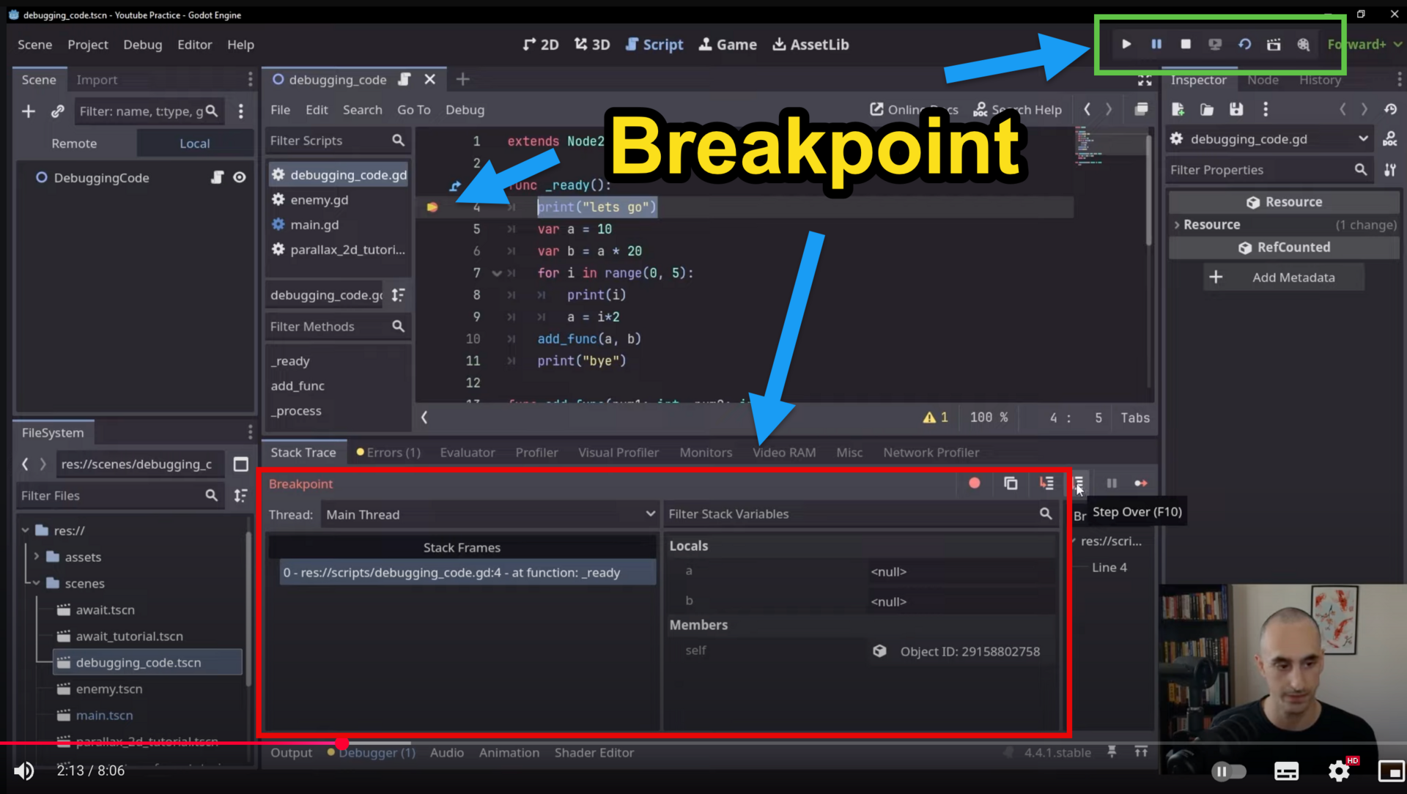
Task: Click the Step Over debugger icon
Action: pyautogui.click(x=1078, y=483)
